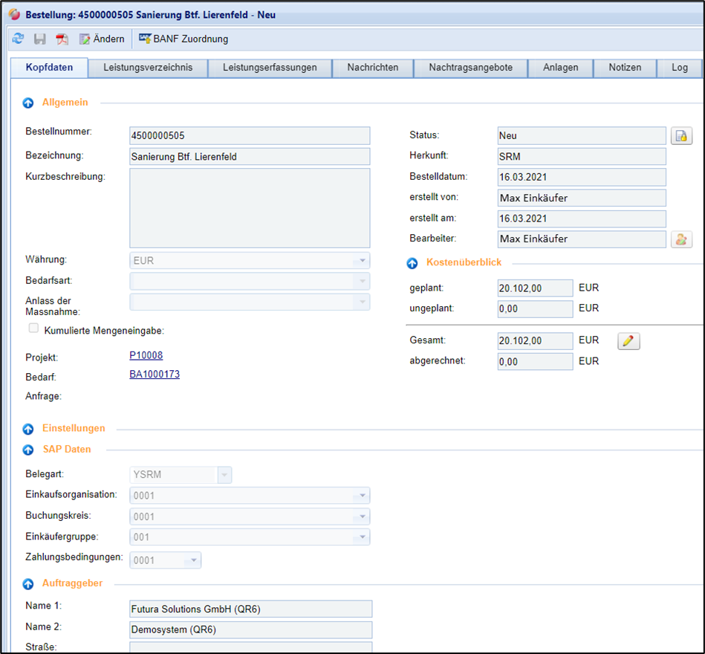The height and width of the screenshot is (654, 705).
Task: Collapse the Kostenüberblick section
Action: (x=412, y=263)
